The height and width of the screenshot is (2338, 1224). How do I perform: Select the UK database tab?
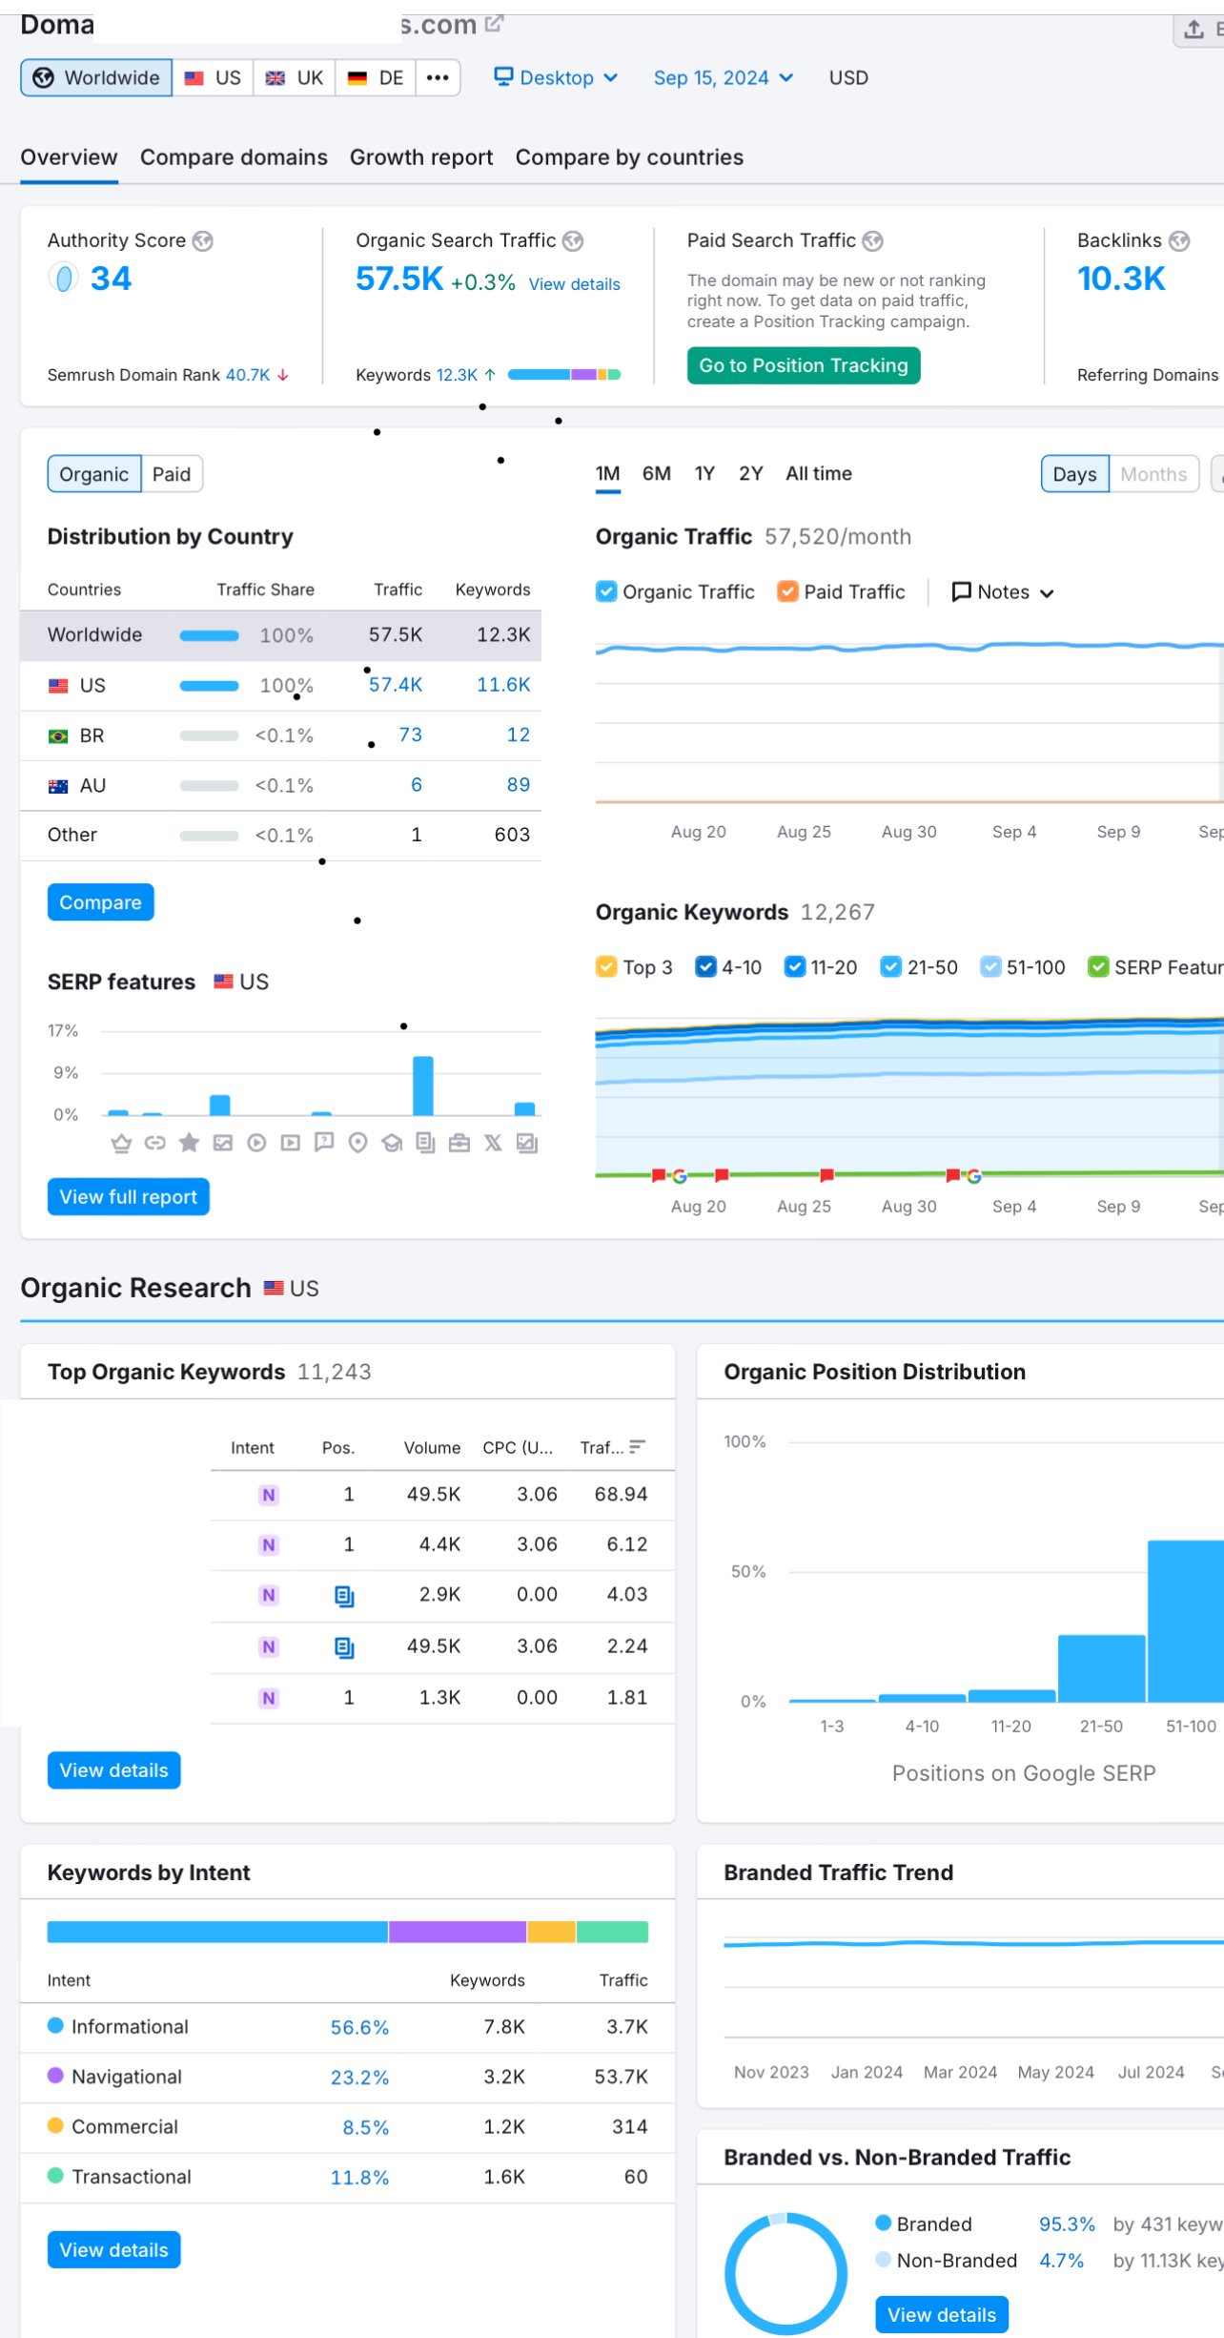pyautogui.click(x=295, y=77)
